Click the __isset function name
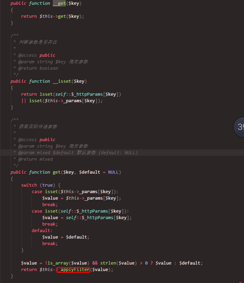 pos(62,81)
